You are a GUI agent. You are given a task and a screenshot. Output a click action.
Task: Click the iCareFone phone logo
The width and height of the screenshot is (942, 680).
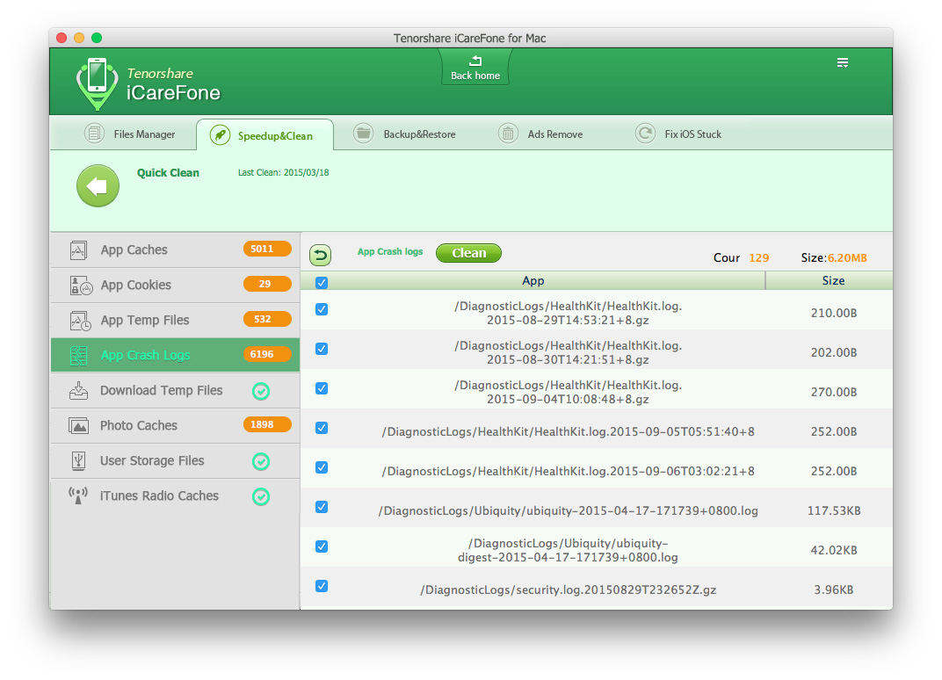tap(98, 83)
